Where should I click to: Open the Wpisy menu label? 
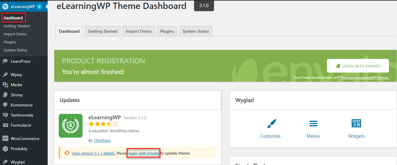tap(16, 75)
